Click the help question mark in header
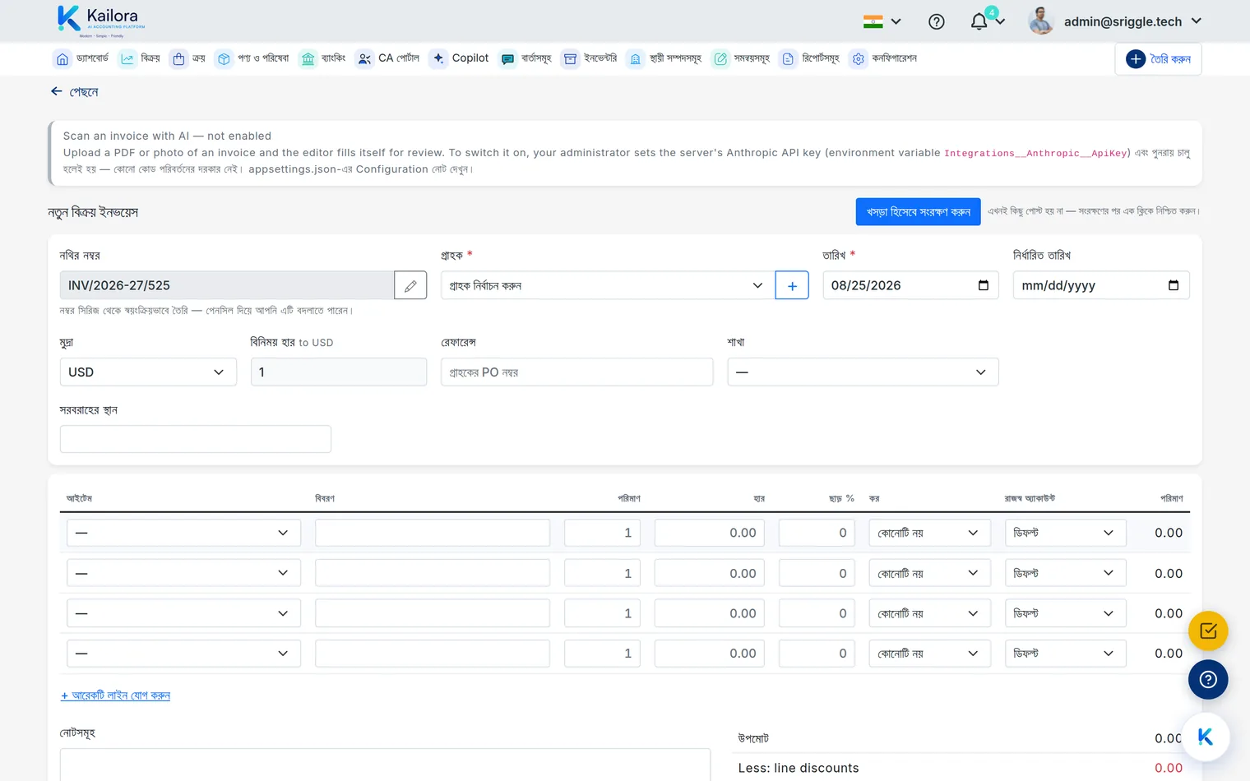Screen dimensions: 1250x781 click(937, 21)
